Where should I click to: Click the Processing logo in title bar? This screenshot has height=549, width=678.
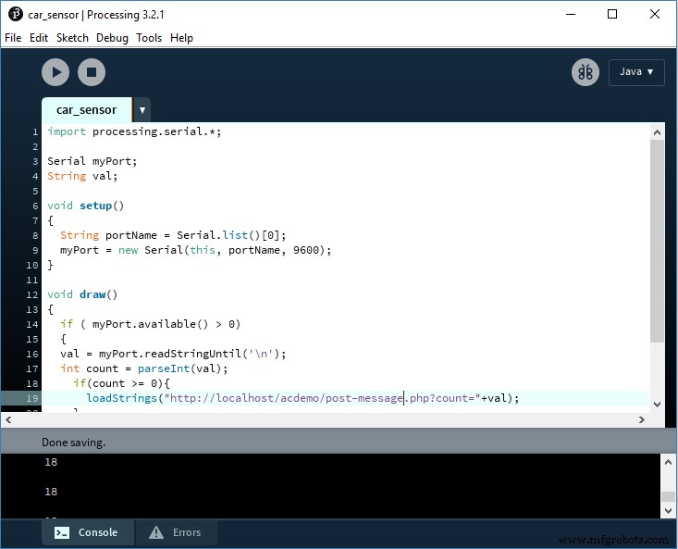tap(15, 15)
